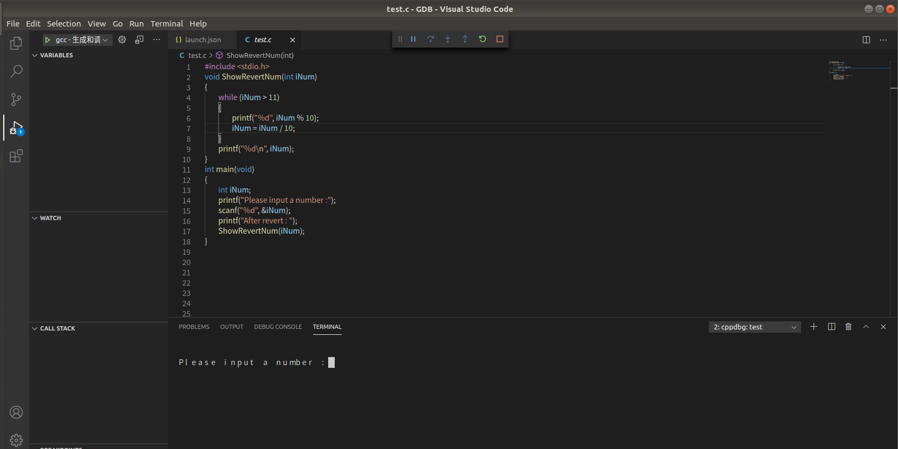Viewport: 898px width, 449px height.
Task: Open the Manage gear icon
Action: click(x=16, y=440)
